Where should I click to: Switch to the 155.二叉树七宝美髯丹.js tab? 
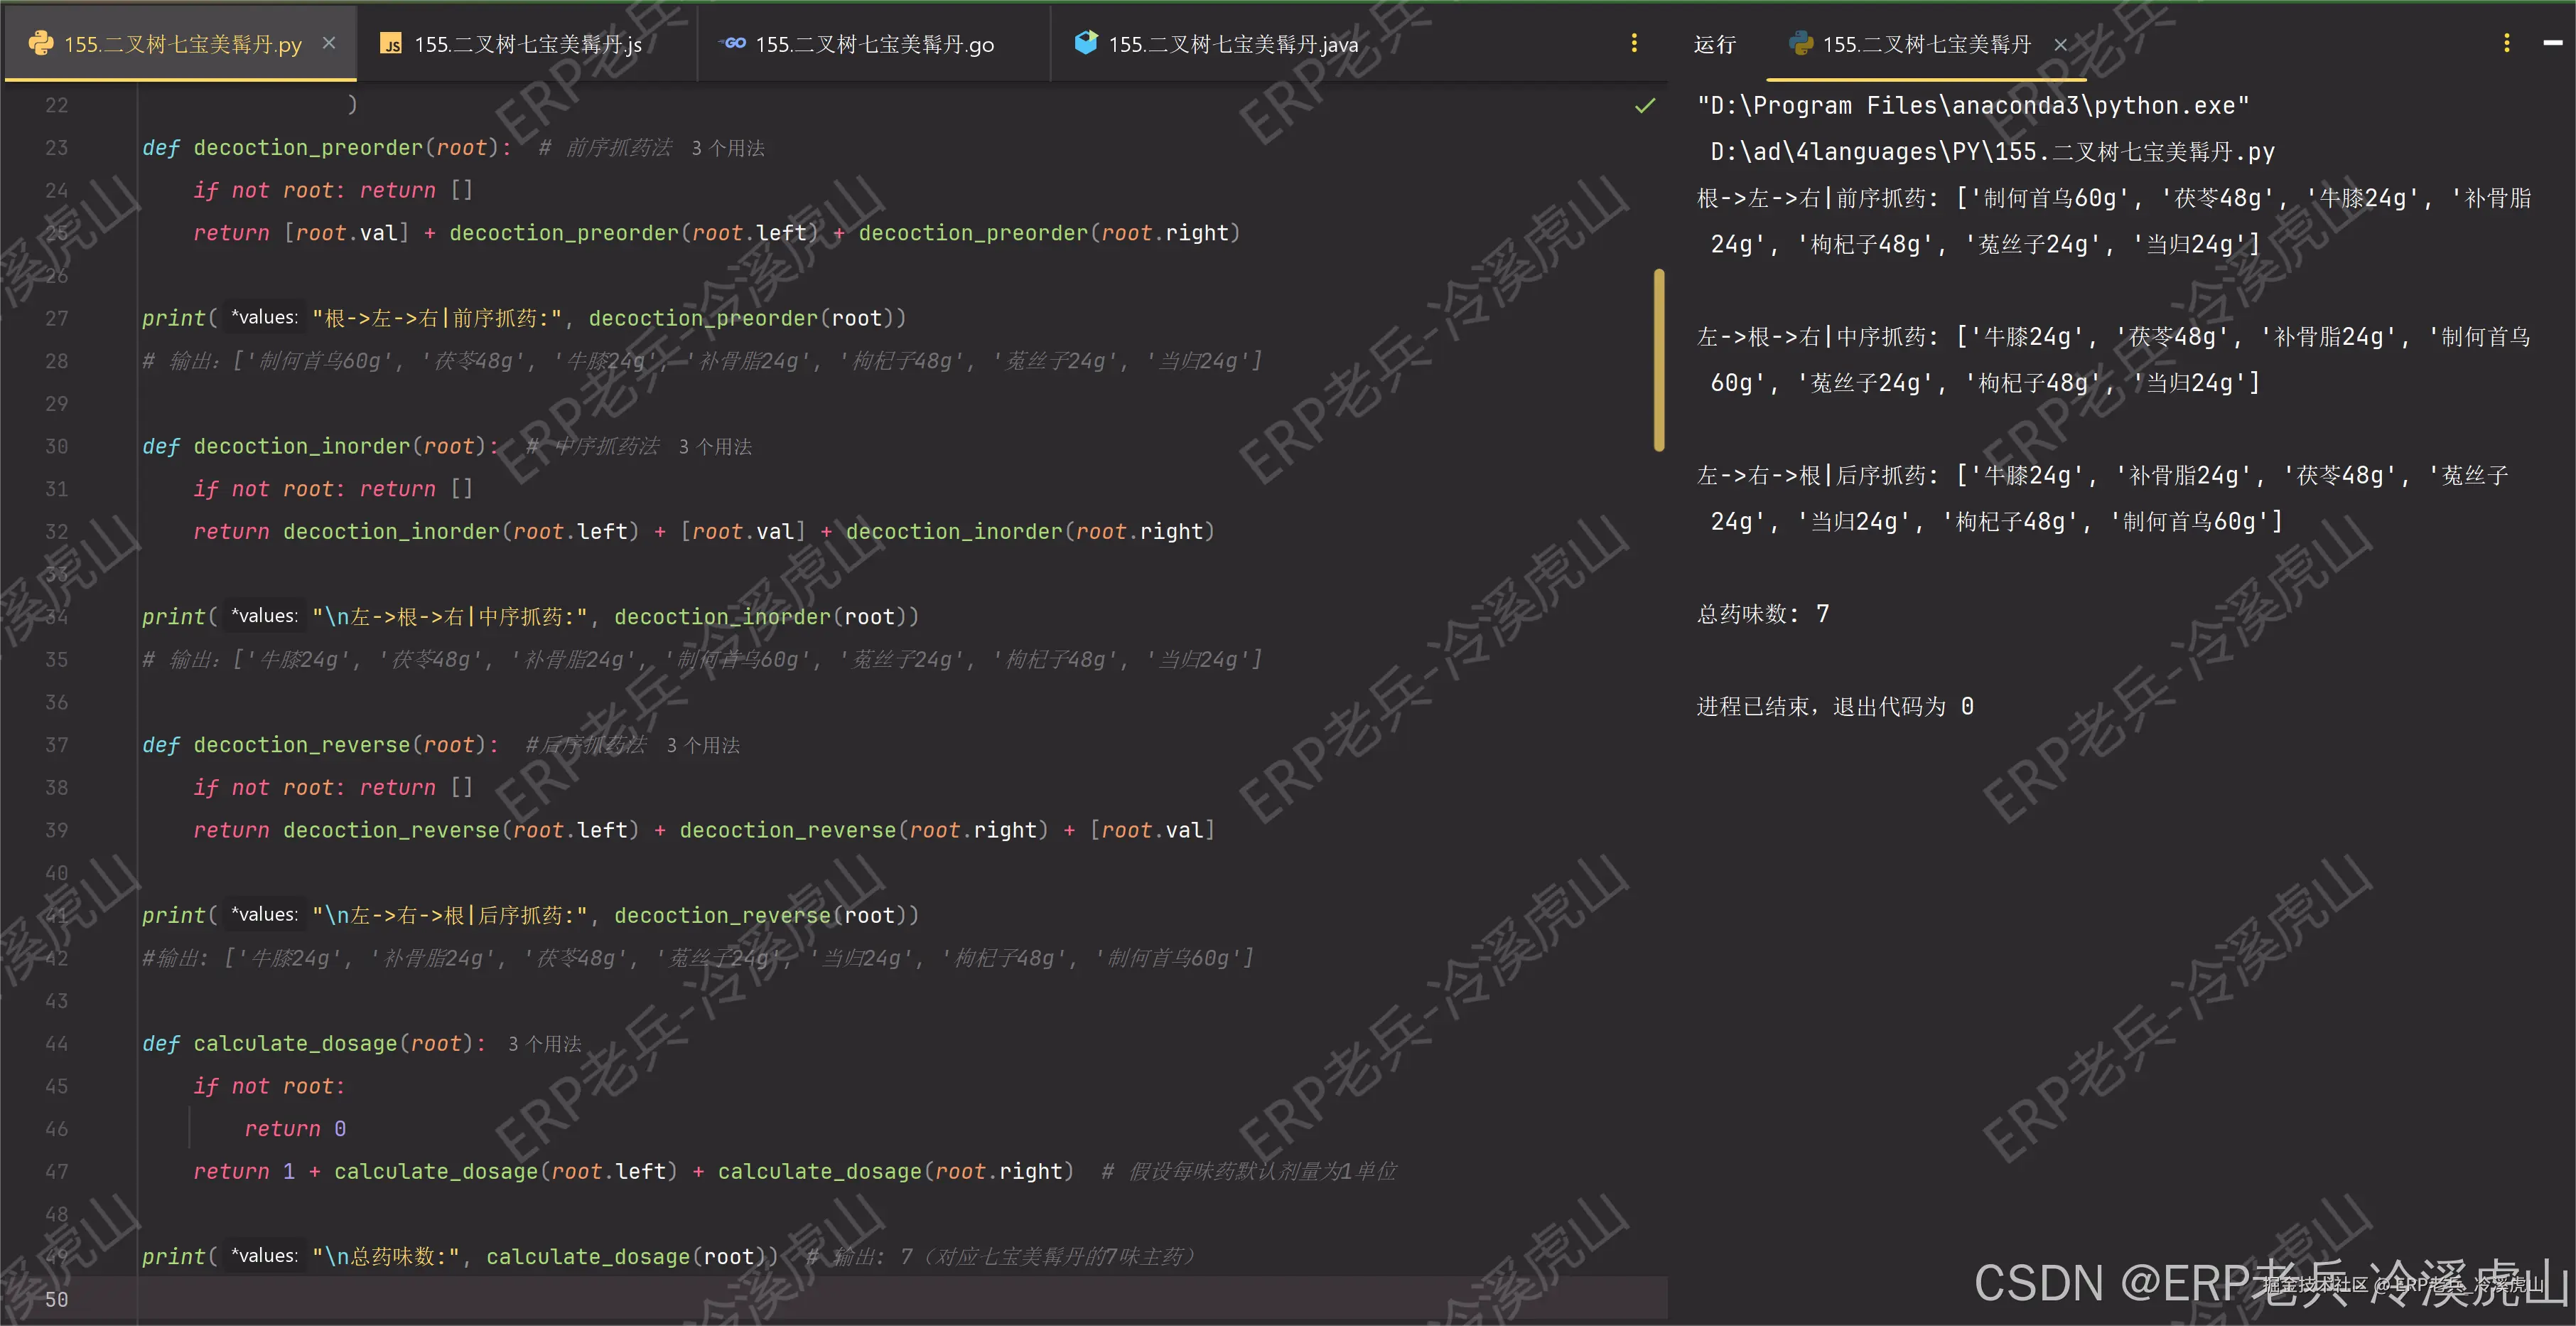527,44
